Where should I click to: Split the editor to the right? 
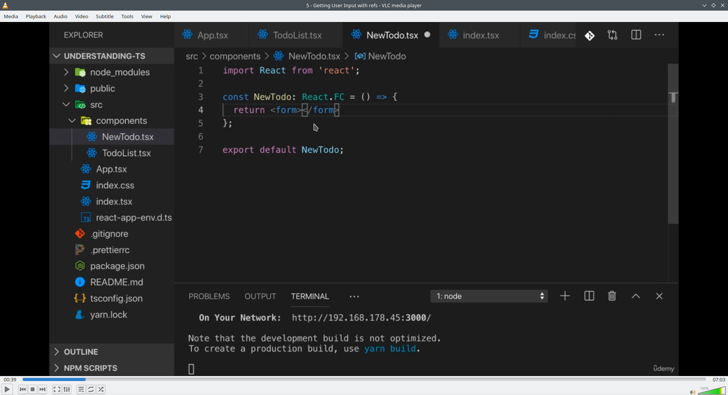[x=636, y=35]
